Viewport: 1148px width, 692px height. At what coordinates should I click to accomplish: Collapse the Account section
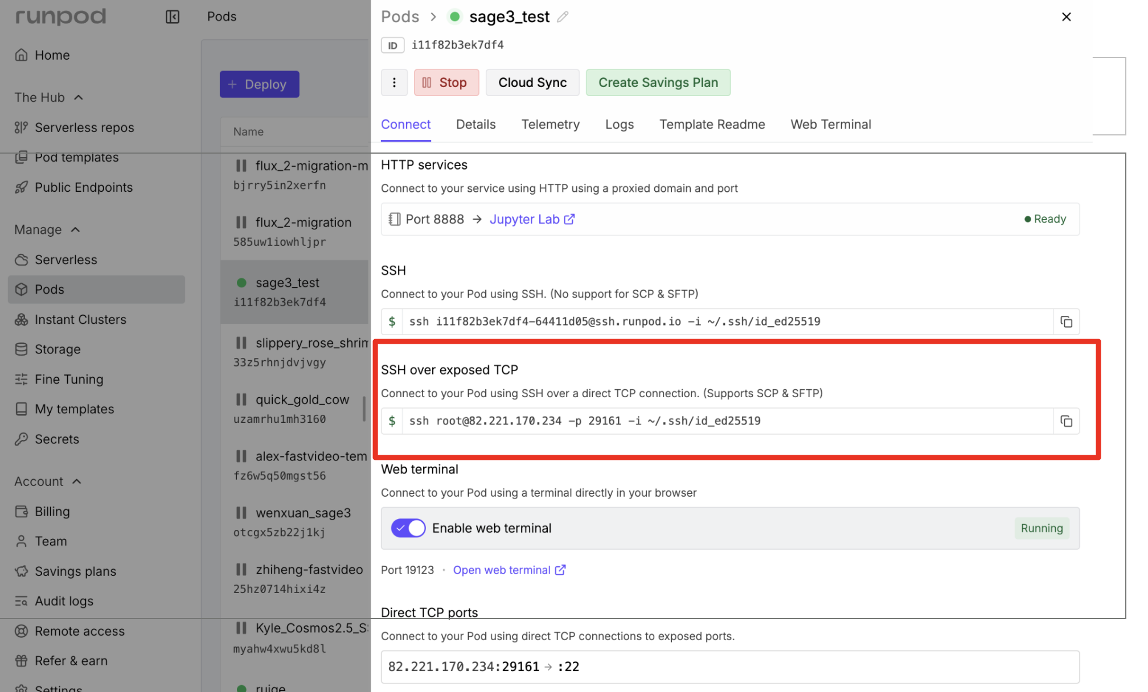pos(77,481)
